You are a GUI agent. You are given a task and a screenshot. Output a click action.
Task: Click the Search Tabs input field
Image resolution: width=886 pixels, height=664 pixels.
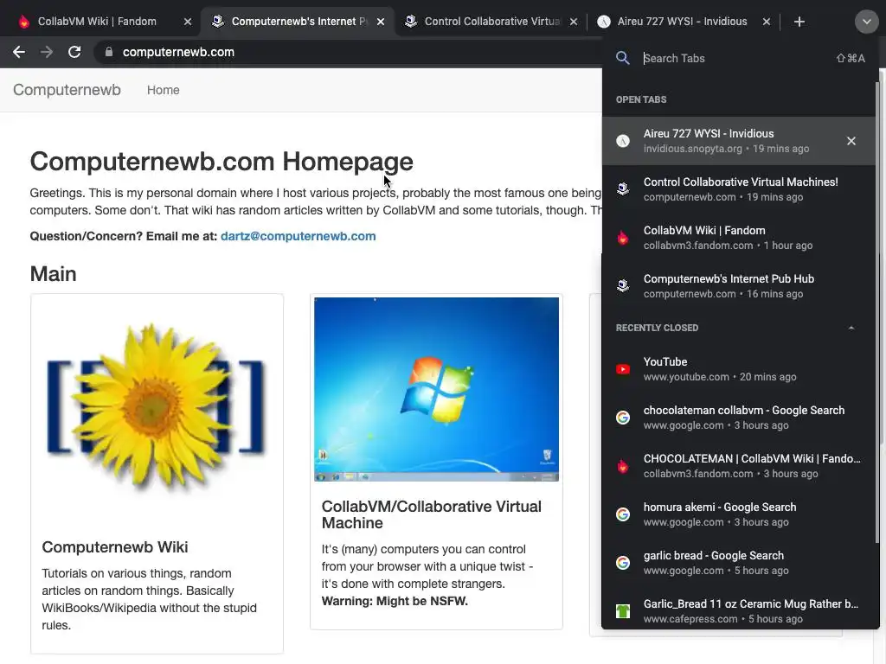[735, 58]
